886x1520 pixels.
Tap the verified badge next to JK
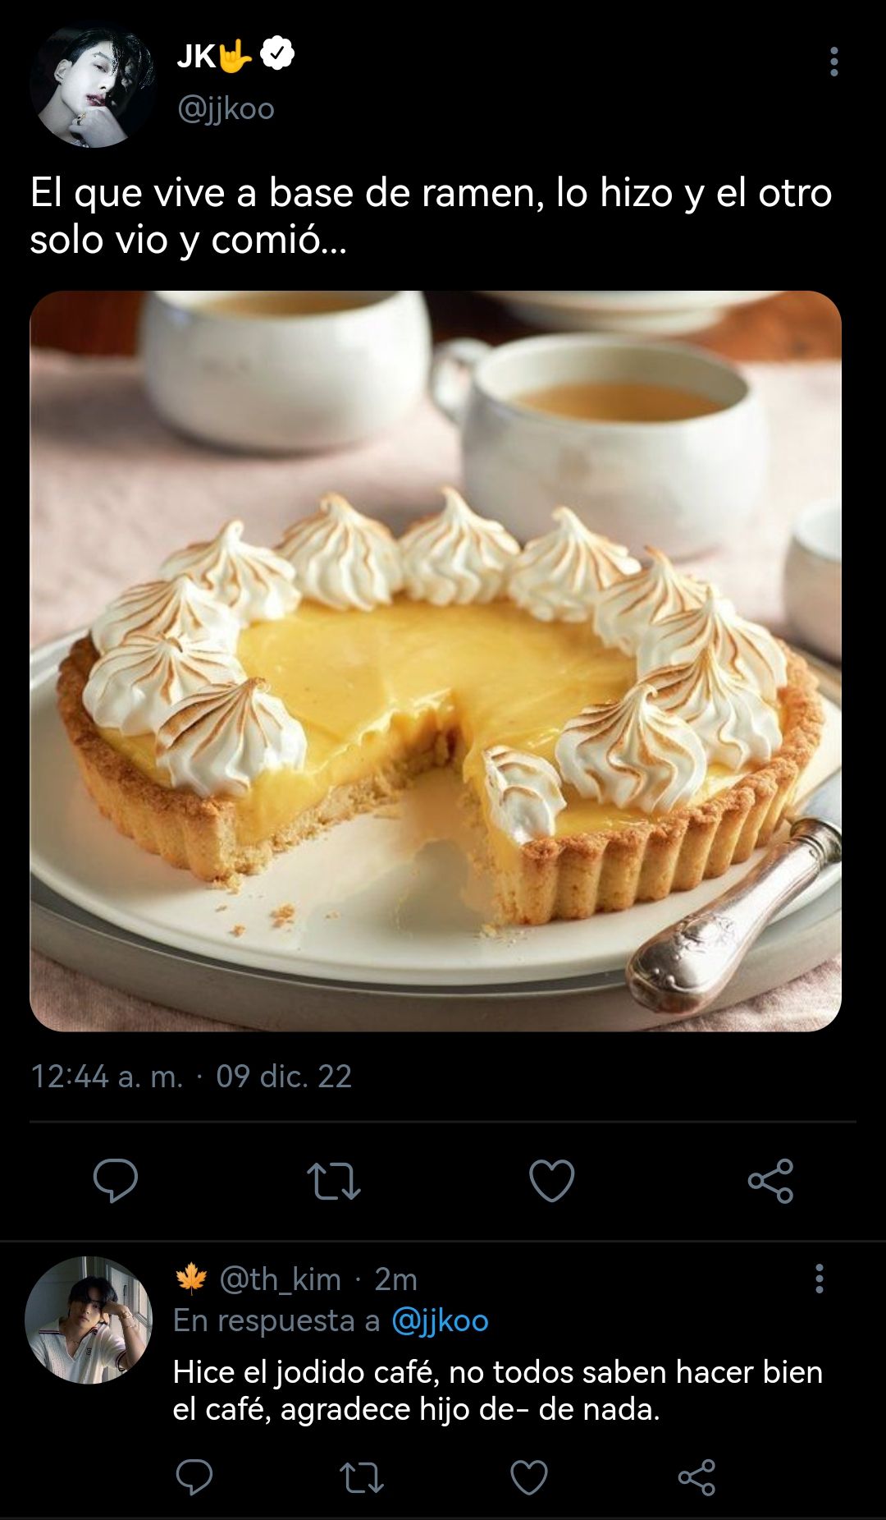[x=277, y=54]
